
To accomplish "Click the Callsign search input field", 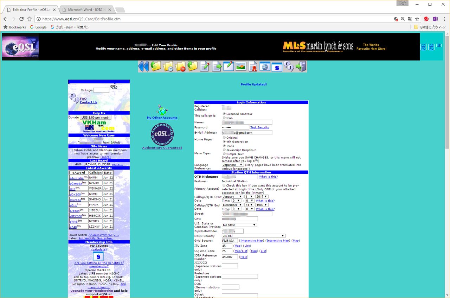I will (101, 90).
